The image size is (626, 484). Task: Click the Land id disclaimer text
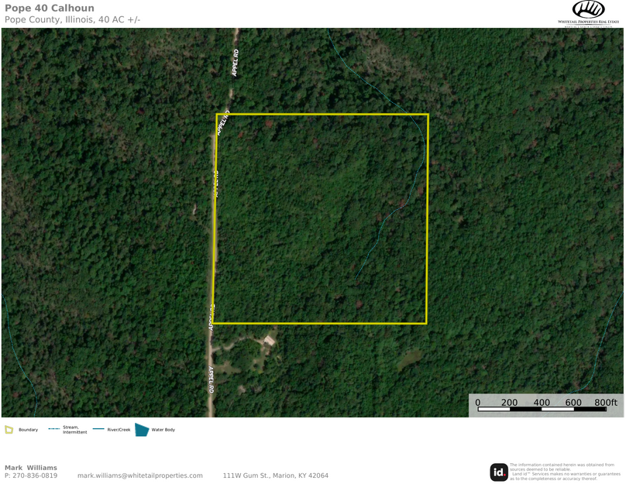point(564,472)
